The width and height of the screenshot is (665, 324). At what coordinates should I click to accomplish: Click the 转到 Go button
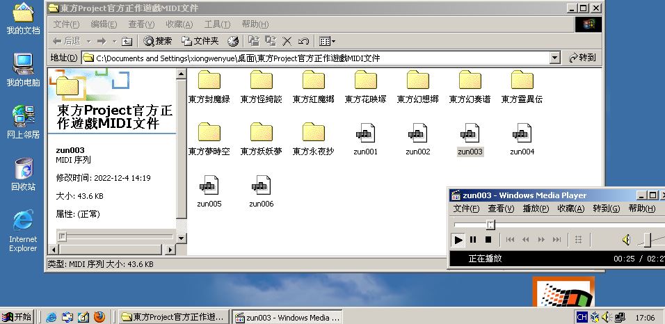coord(582,58)
